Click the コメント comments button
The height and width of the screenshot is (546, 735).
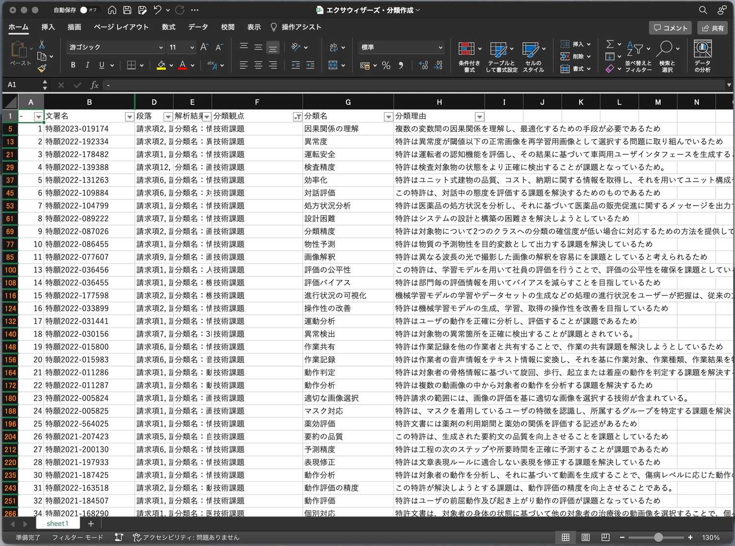(x=670, y=28)
